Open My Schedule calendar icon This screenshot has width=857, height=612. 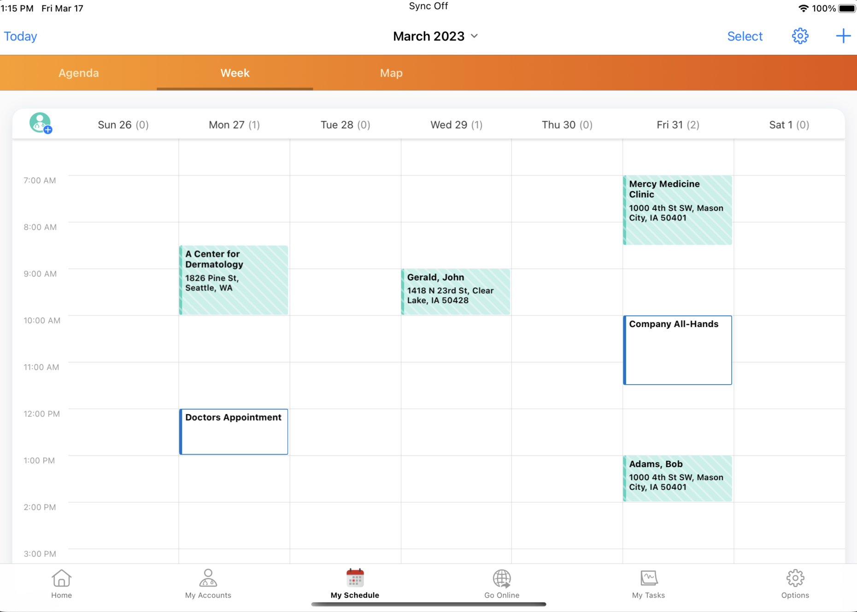[x=354, y=577]
